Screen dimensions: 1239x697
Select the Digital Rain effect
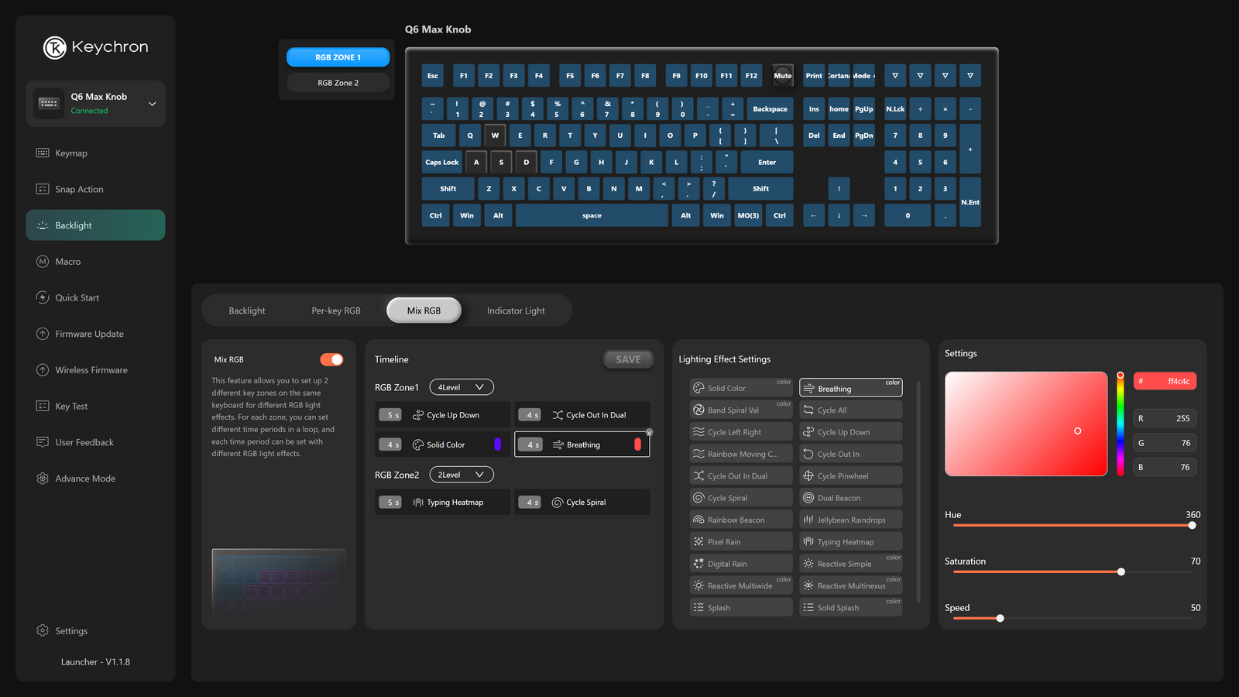[740, 563]
